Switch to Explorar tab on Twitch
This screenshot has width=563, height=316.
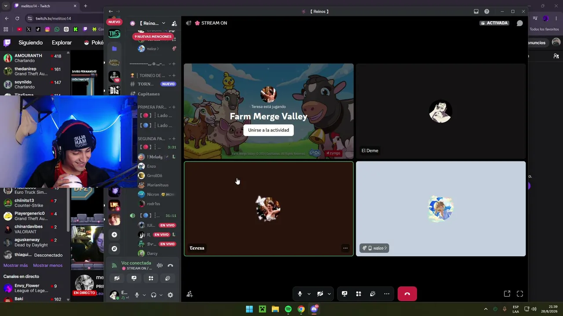pyautogui.click(x=62, y=43)
